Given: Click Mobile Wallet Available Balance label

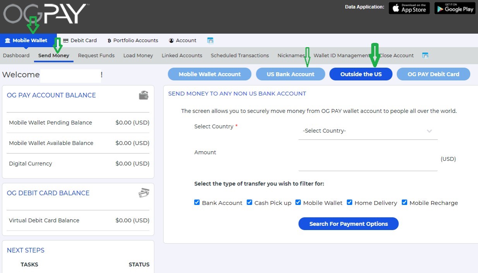Looking at the screenshot, I should [51, 143].
